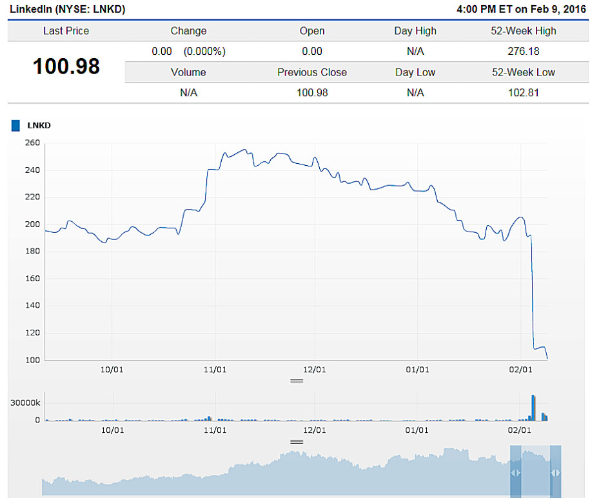Click the N/A value under Day High

[x=415, y=51]
